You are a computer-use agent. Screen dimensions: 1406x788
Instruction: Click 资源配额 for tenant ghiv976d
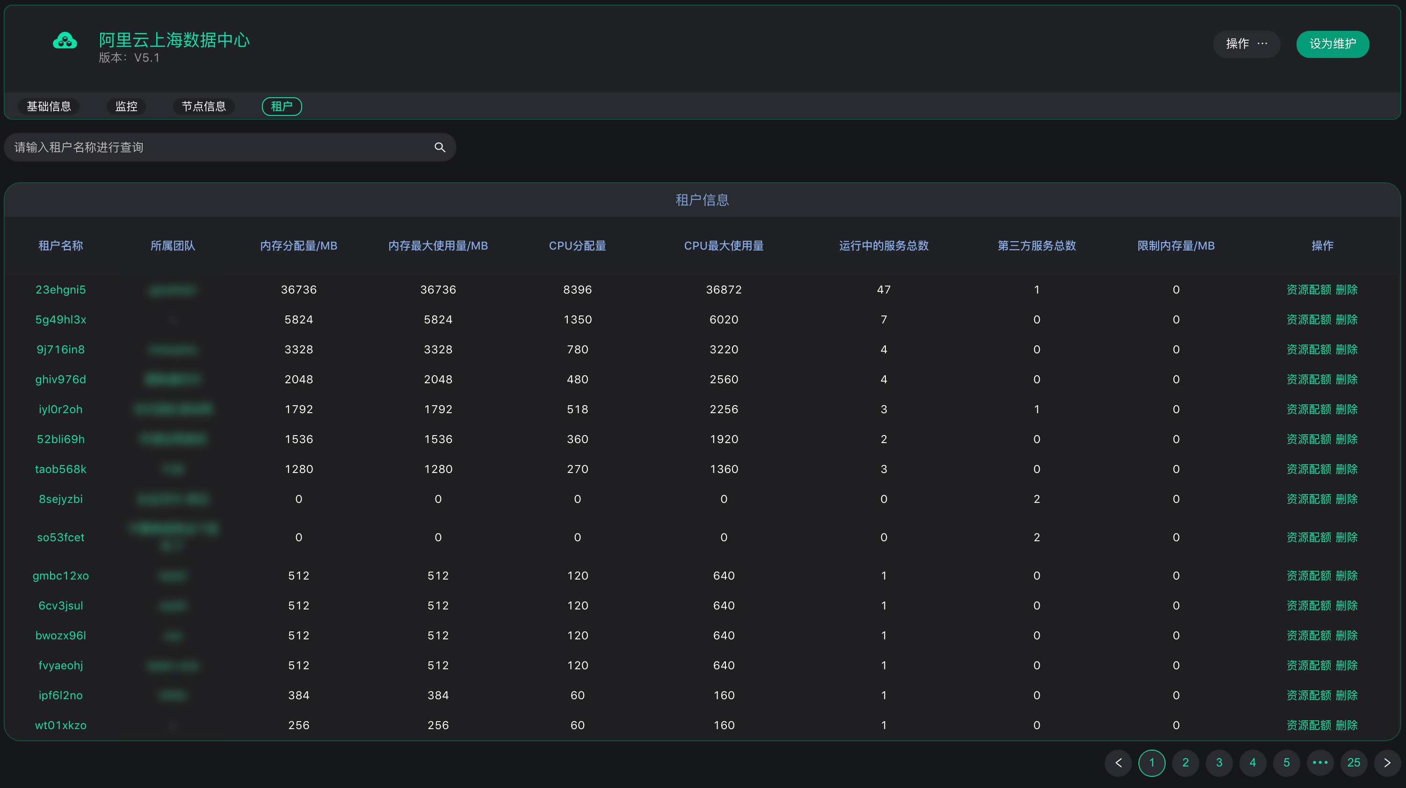(x=1308, y=380)
